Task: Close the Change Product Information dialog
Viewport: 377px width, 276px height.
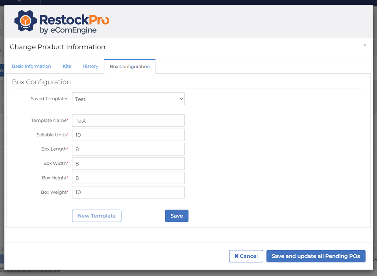Action: (x=365, y=45)
